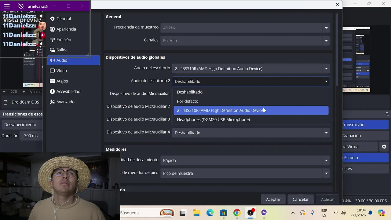Viewport: 391px width, 220px height.
Task: Choose Deshabilitado in the open list
Action: click(251, 92)
